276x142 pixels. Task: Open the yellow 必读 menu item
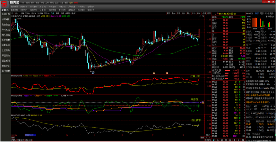click(x=71, y=3)
